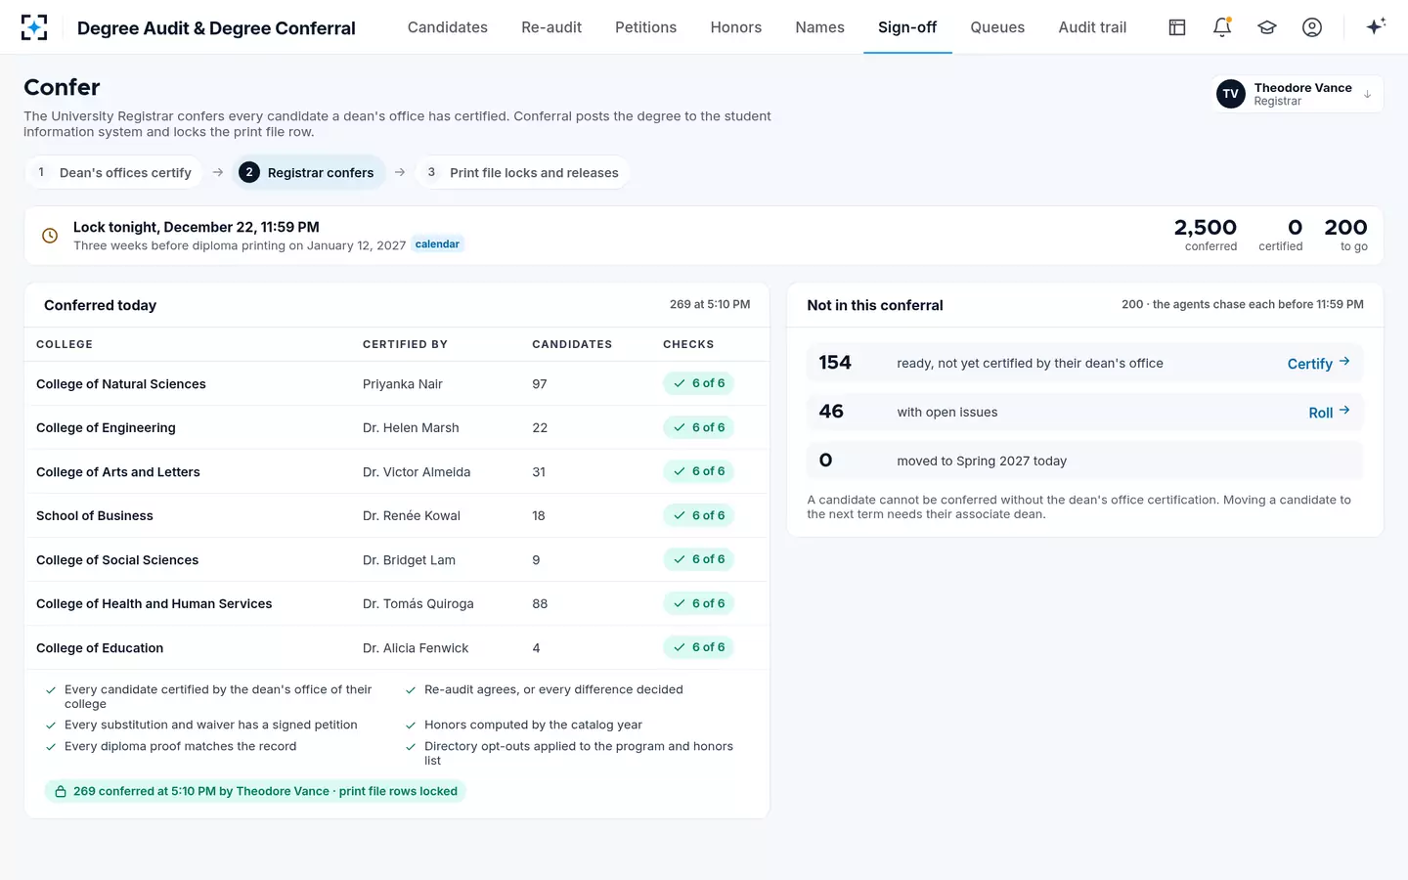This screenshot has height=880, width=1408.
Task: Switch to the Names tab
Action: (x=819, y=27)
